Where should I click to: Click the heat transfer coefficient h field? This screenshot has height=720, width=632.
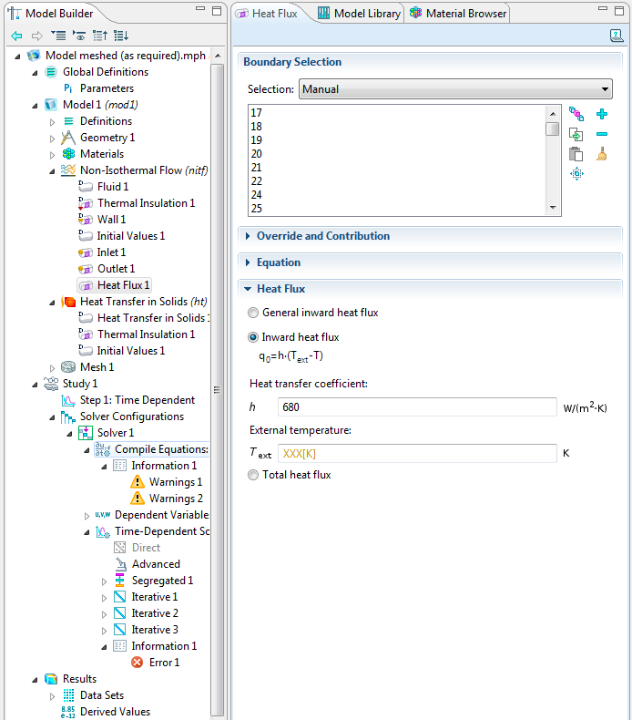pos(416,406)
